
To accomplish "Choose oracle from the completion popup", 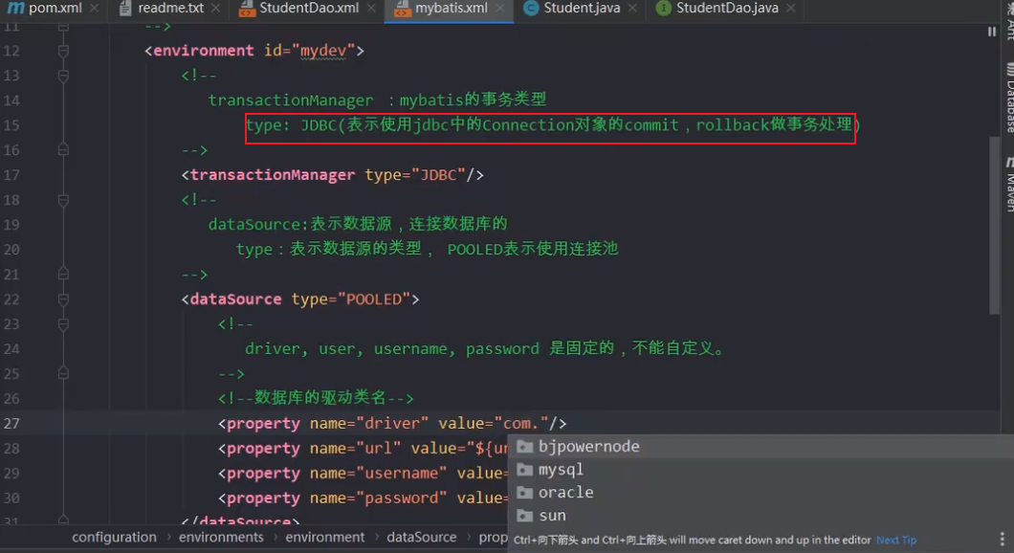I will pyautogui.click(x=760, y=492).
